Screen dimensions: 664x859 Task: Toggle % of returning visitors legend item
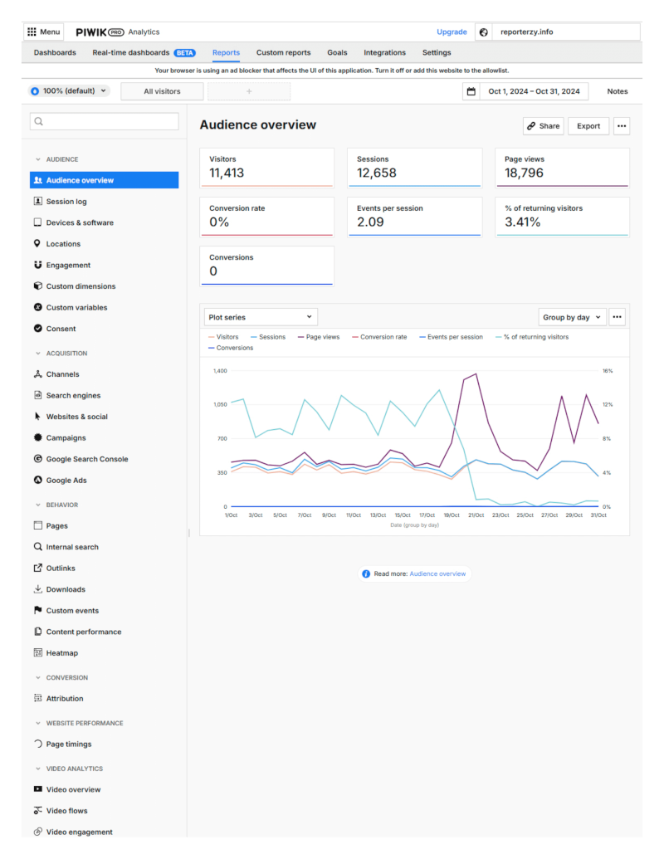[535, 337]
